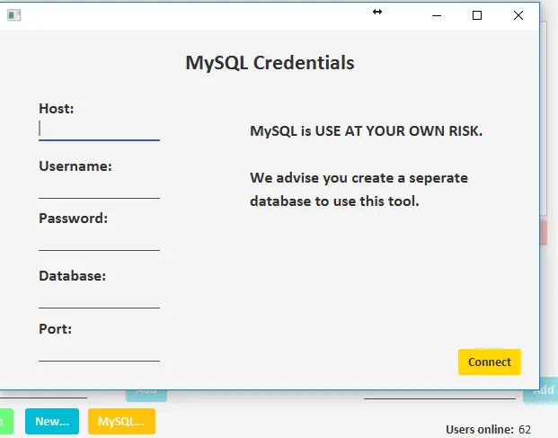The width and height of the screenshot is (558, 438).
Task: Click the yellow Connect button
Action: 490,362
